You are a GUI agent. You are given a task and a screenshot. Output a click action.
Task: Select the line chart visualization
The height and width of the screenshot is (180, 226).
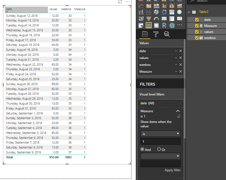tap(141, 6)
